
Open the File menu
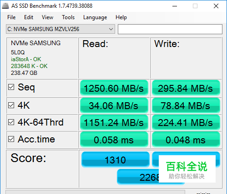(x=11, y=17)
